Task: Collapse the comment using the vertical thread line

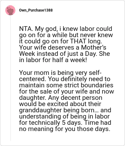Action: 10,78
